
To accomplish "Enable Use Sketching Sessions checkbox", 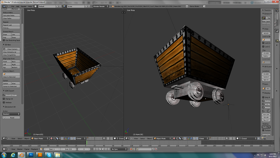I will (x=4, y=40).
